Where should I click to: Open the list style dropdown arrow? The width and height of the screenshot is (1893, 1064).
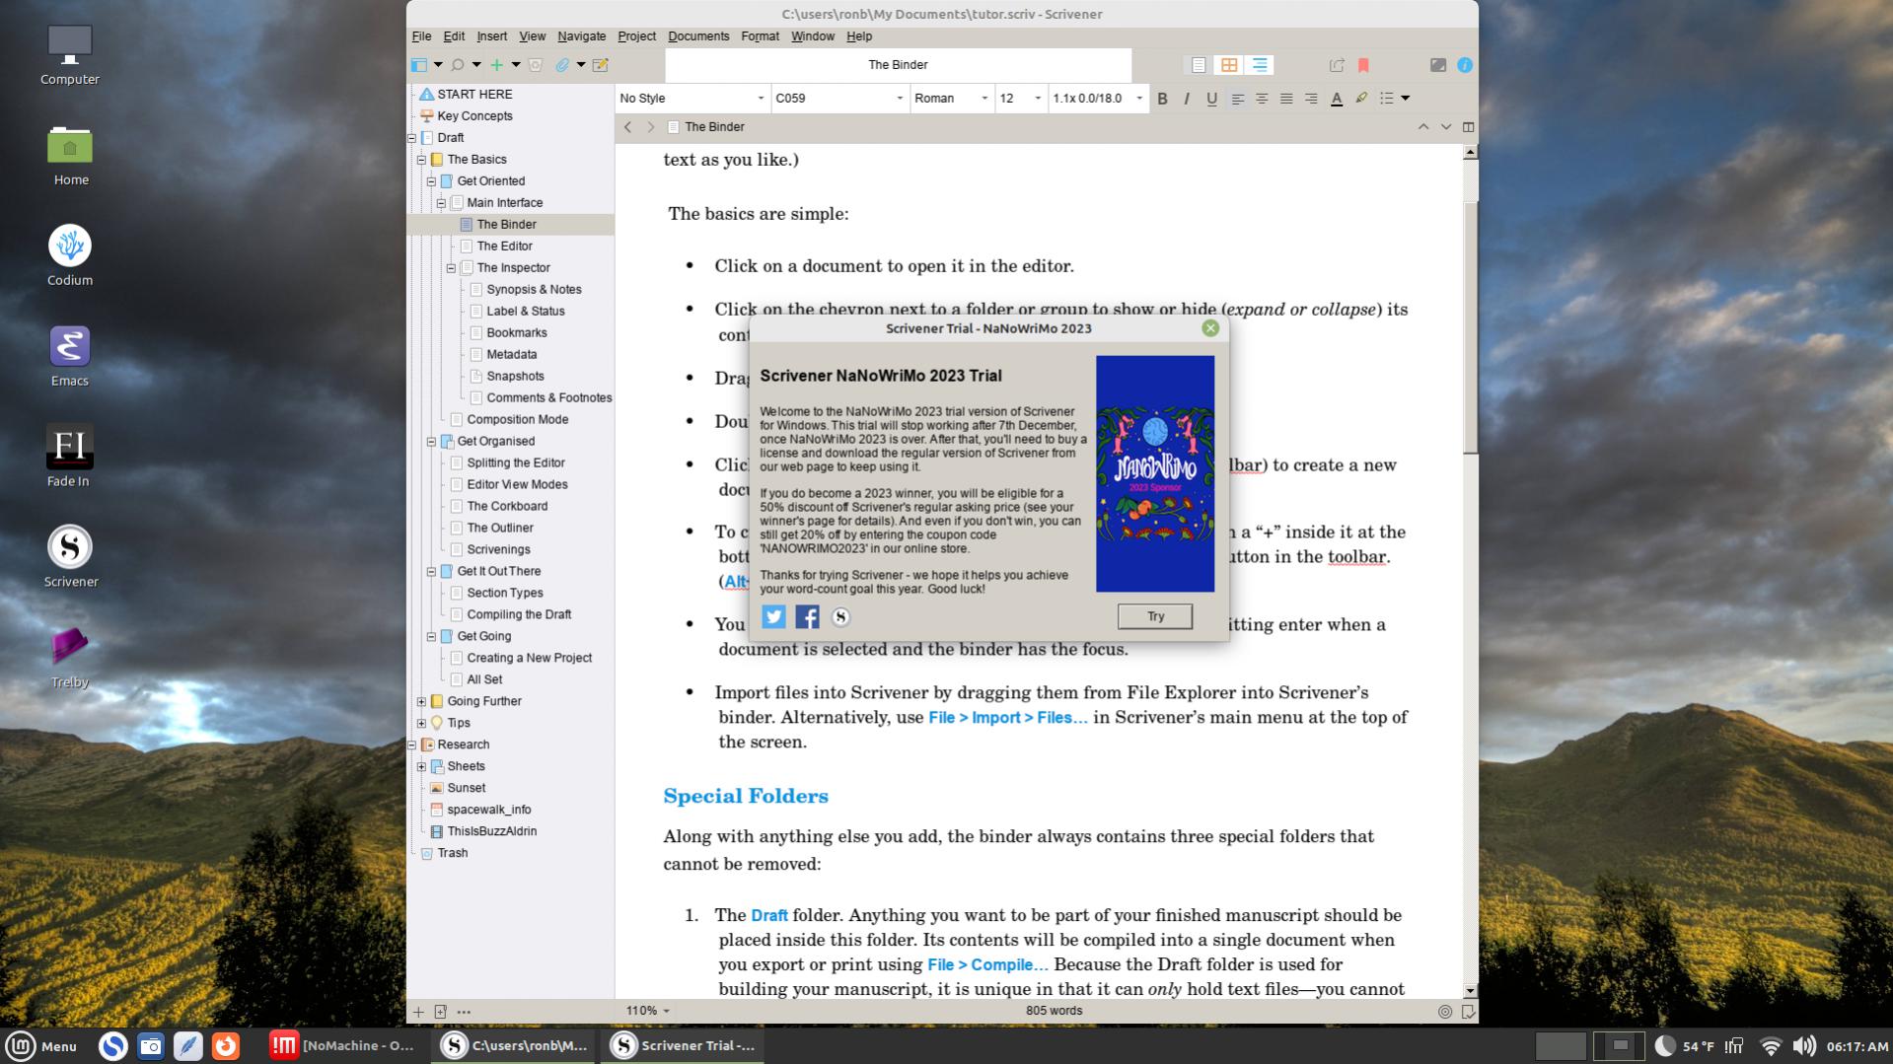pos(1406,99)
